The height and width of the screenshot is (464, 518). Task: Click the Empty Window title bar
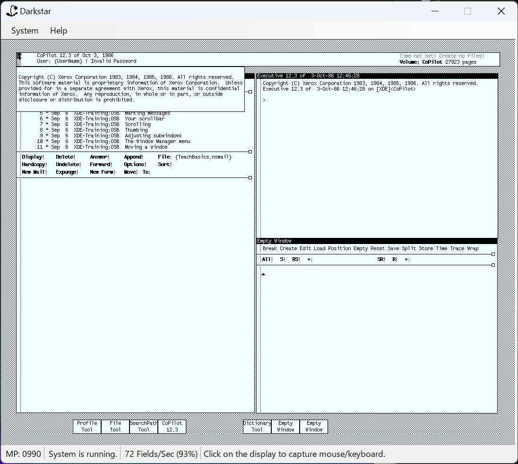click(377, 241)
